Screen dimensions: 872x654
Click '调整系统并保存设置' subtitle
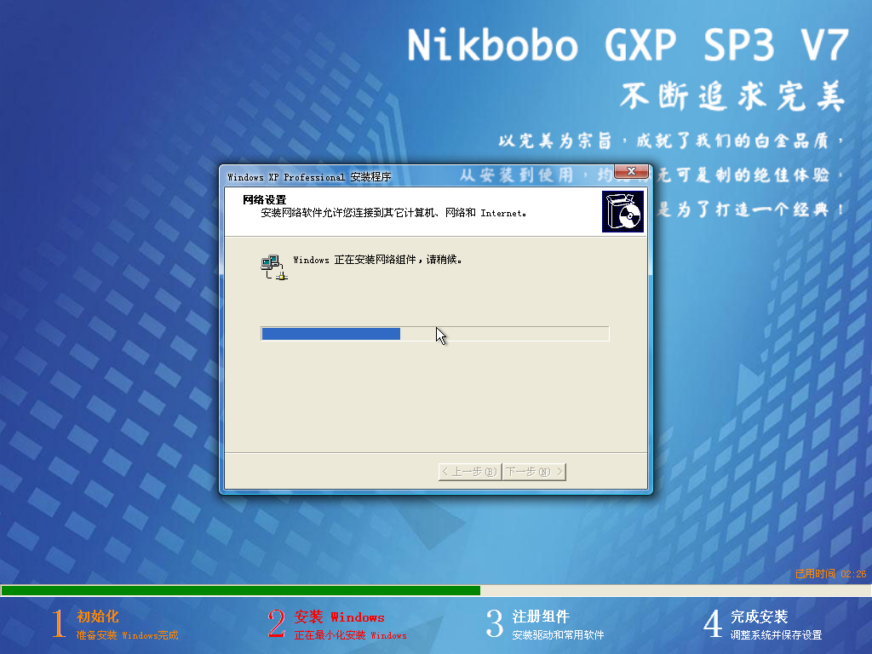tap(776, 635)
